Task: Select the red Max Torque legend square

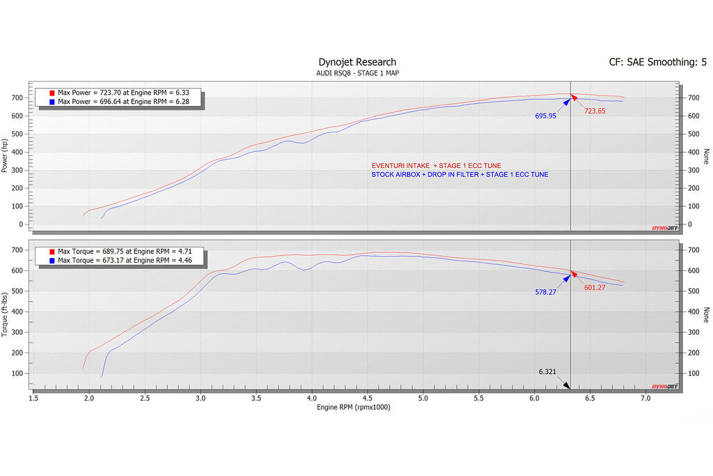Action: click(53, 251)
